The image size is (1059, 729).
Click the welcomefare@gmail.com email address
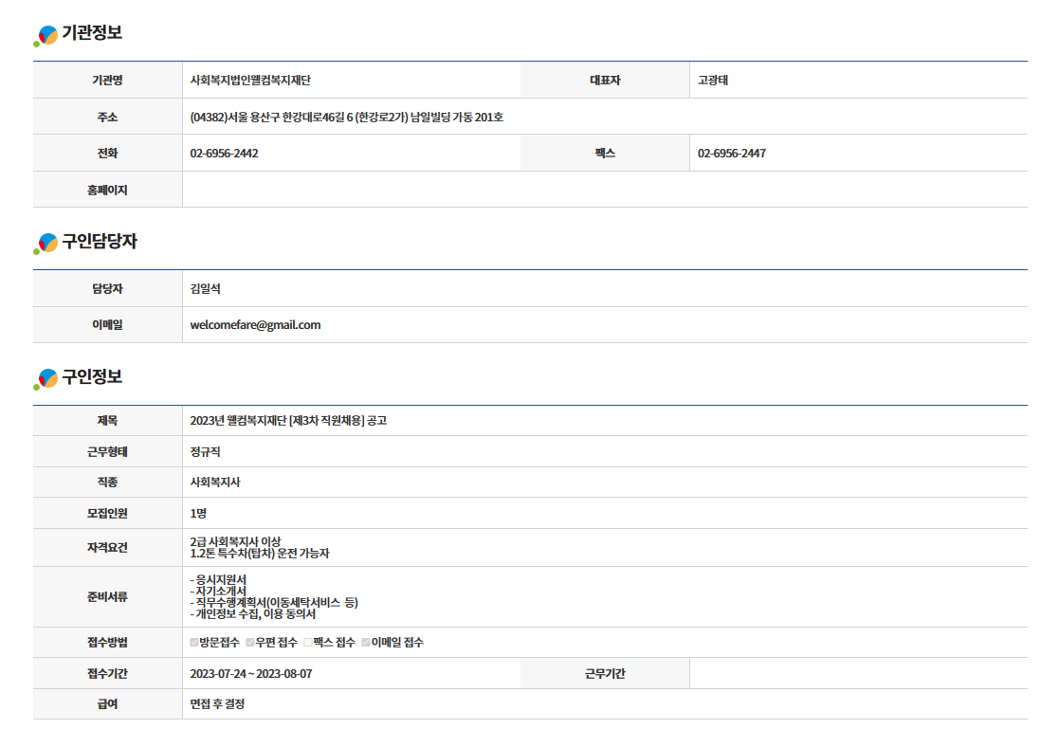(255, 325)
